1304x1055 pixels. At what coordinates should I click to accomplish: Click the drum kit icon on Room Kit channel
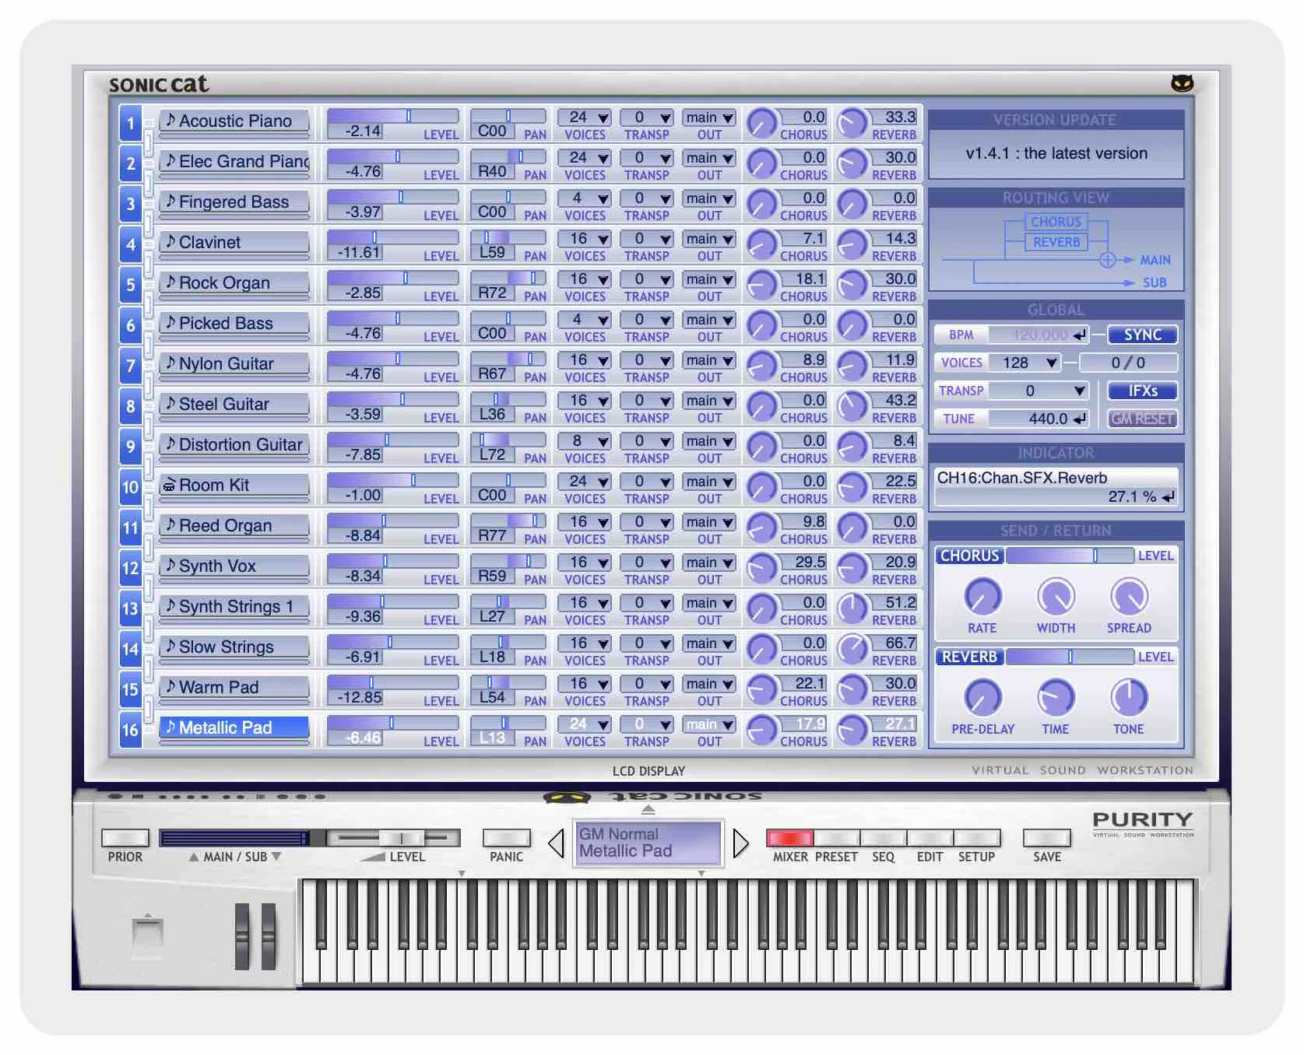pyautogui.click(x=170, y=484)
